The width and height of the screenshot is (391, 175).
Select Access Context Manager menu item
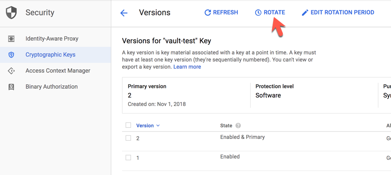point(58,71)
